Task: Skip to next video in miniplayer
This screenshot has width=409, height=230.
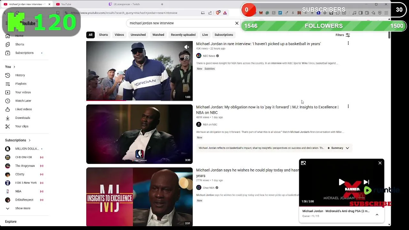Action: pos(367,182)
